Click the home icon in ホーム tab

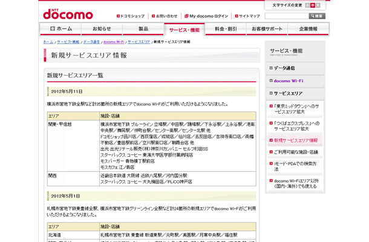(x=53, y=28)
